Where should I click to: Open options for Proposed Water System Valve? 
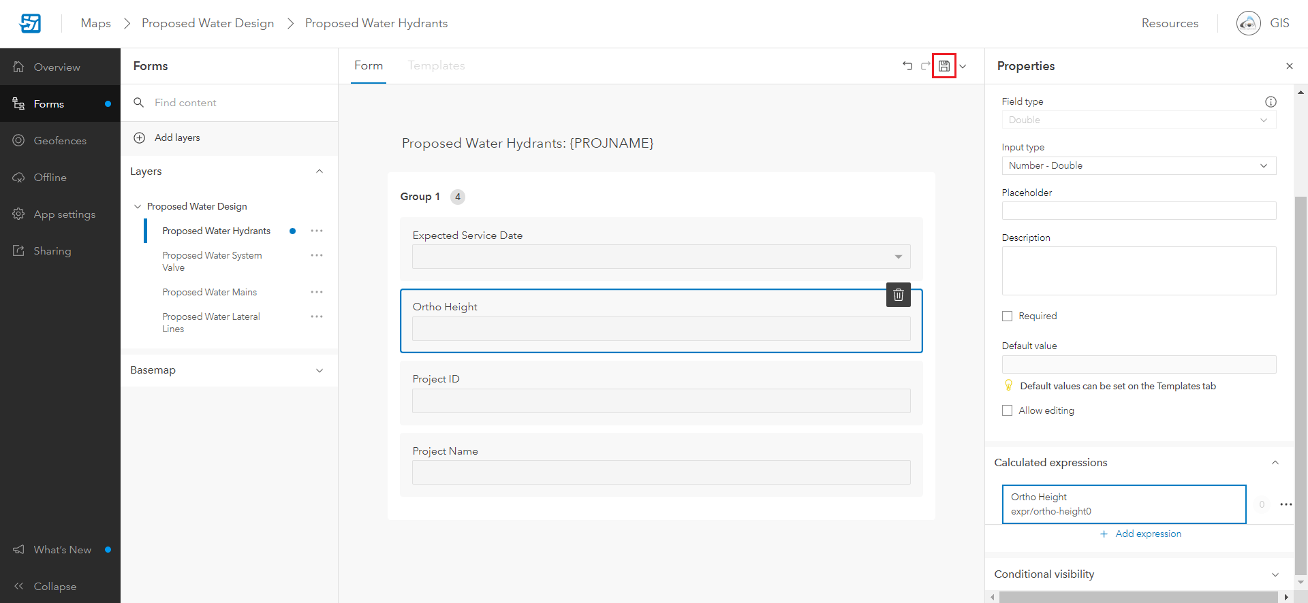317,255
